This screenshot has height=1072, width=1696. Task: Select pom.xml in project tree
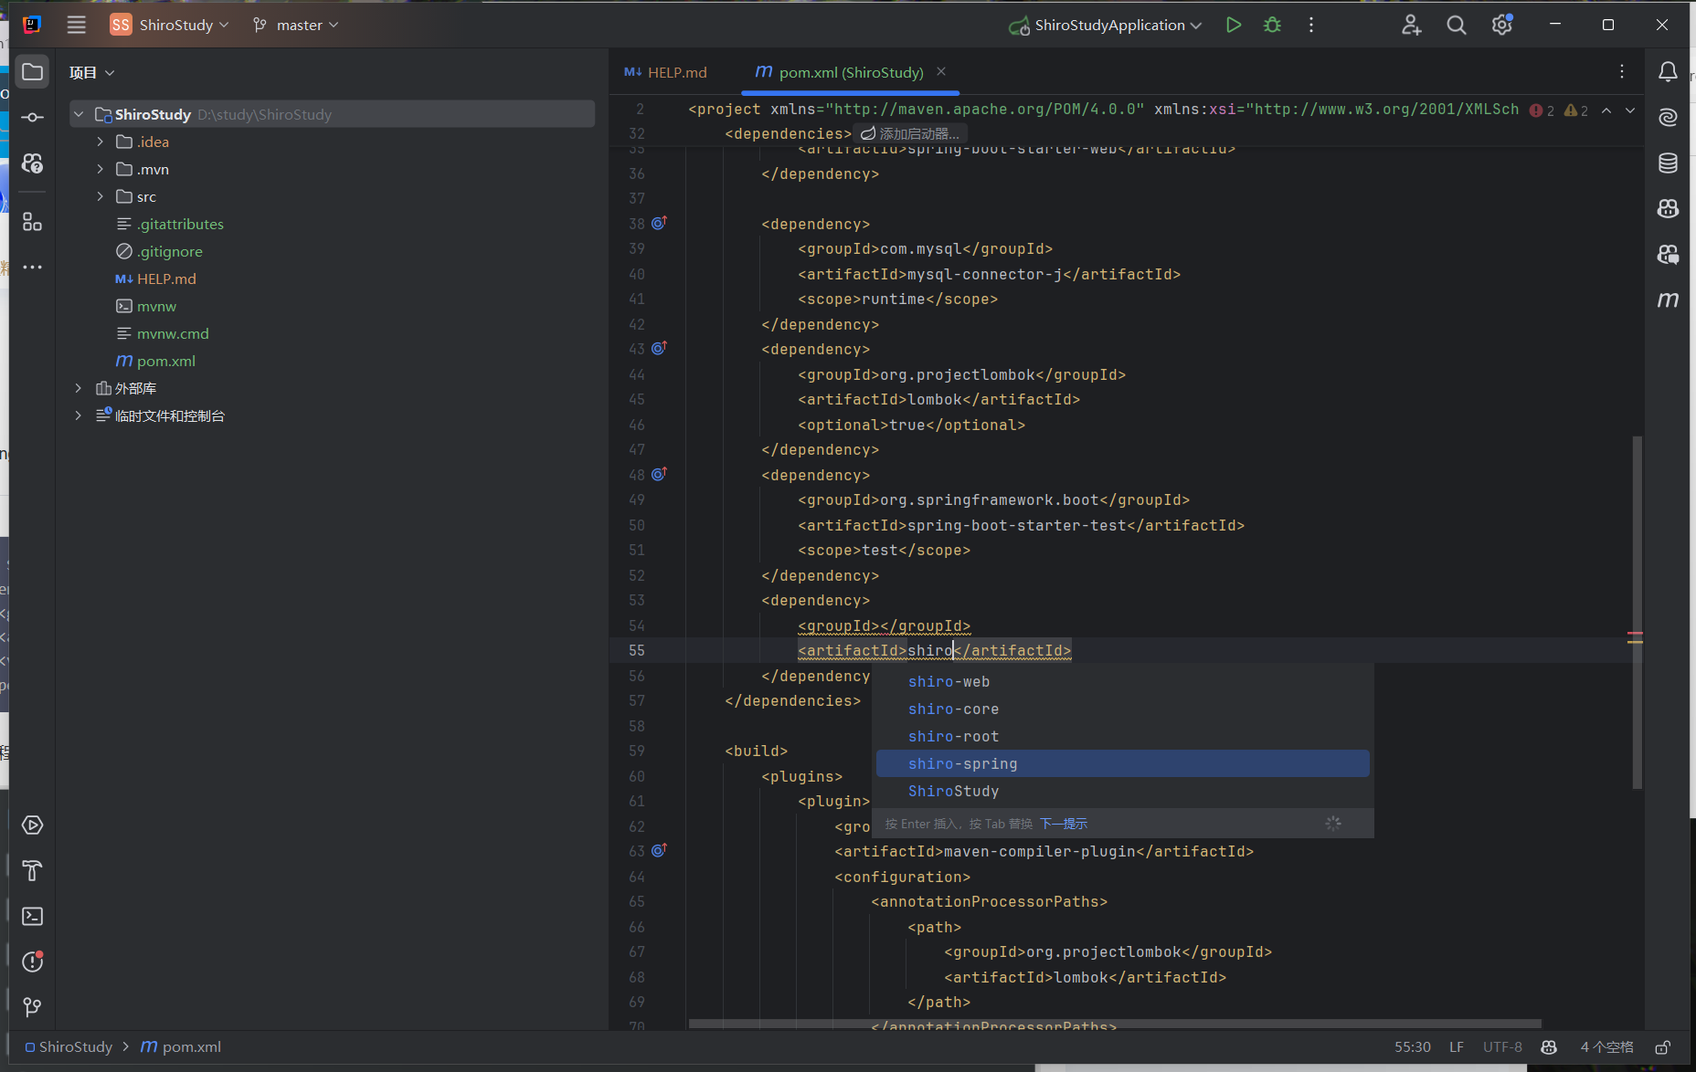165,361
